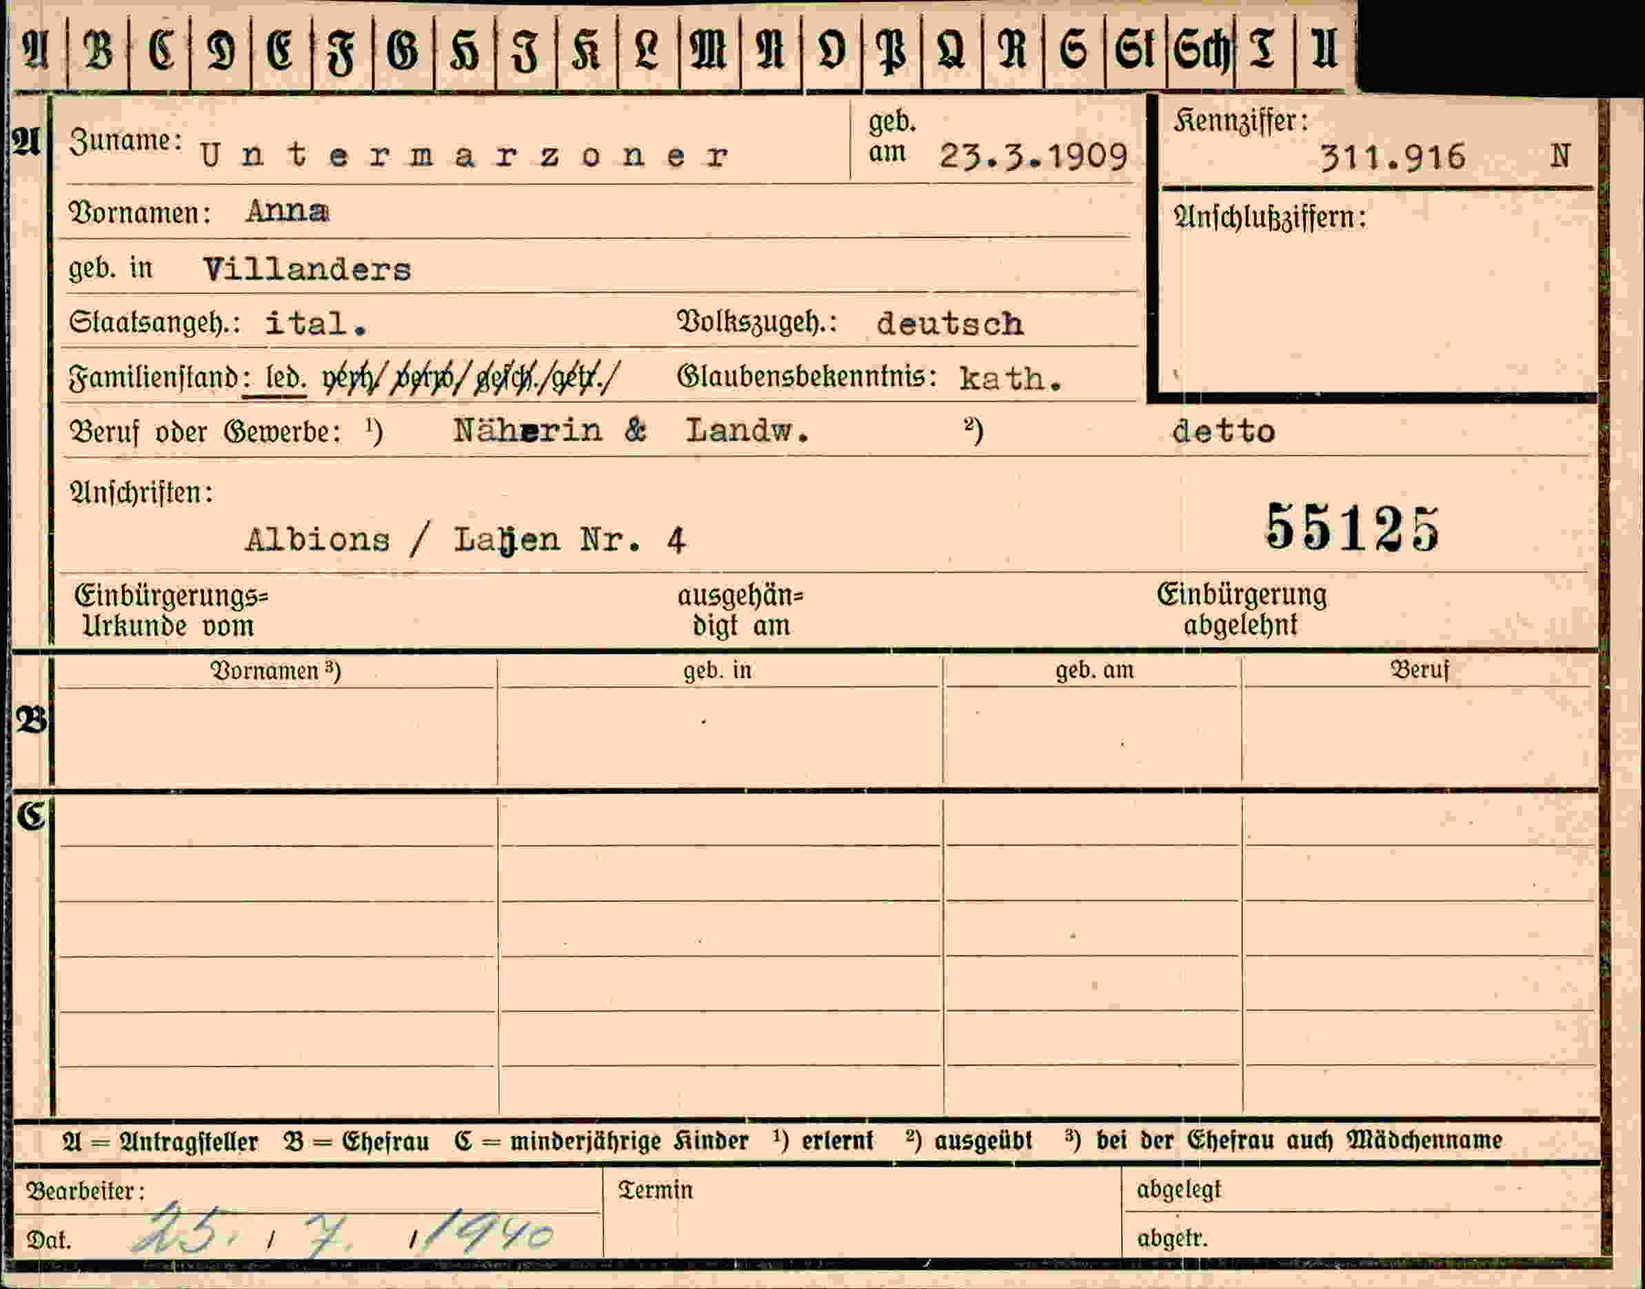Select the alphabet index tab D
The image size is (1645, 1289).
pyautogui.click(x=221, y=50)
